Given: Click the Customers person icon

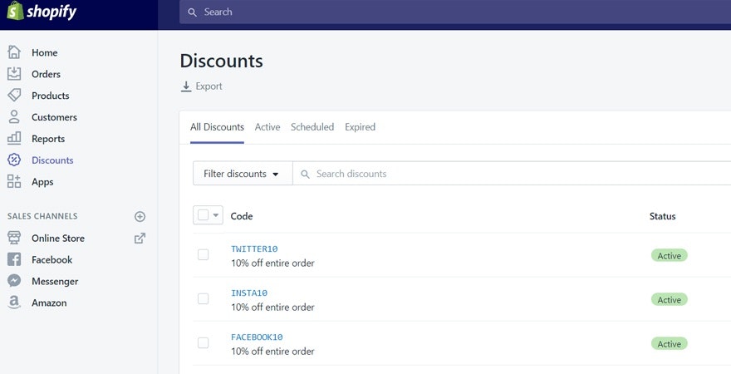Looking at the screenshot, I should coord(14,117).
